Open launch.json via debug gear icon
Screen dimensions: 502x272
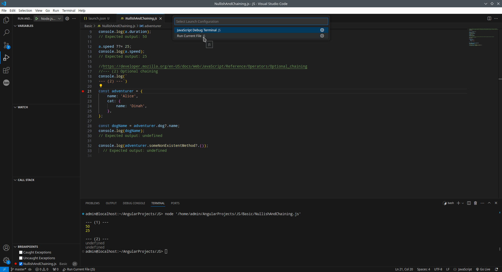tap(67, 19)
